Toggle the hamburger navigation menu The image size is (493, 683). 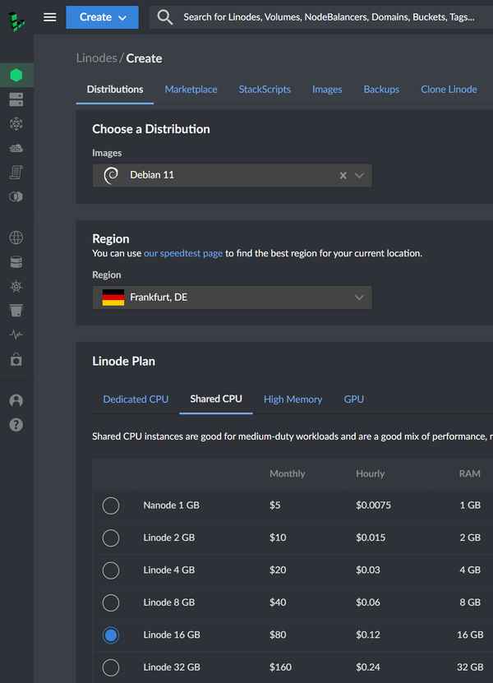[50, 17]
